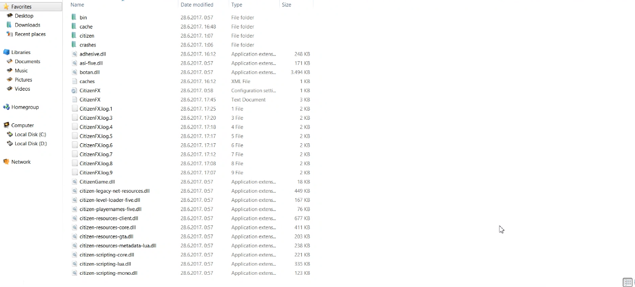Image resolution: width=635 pixels, height=287 pixels.
Task: Select Documents under Libraries
Action: click(28, 62)
